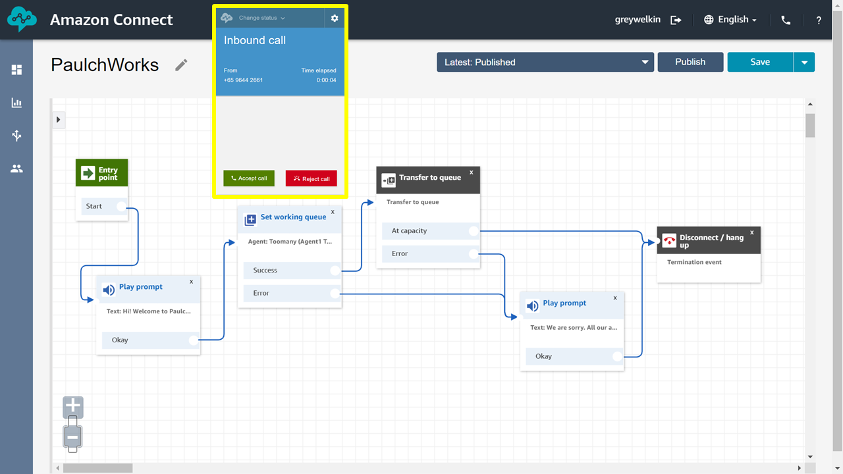The image size is (843, 474).
Task: Open the routing icon in left sidebar
Action: point(16,136)
